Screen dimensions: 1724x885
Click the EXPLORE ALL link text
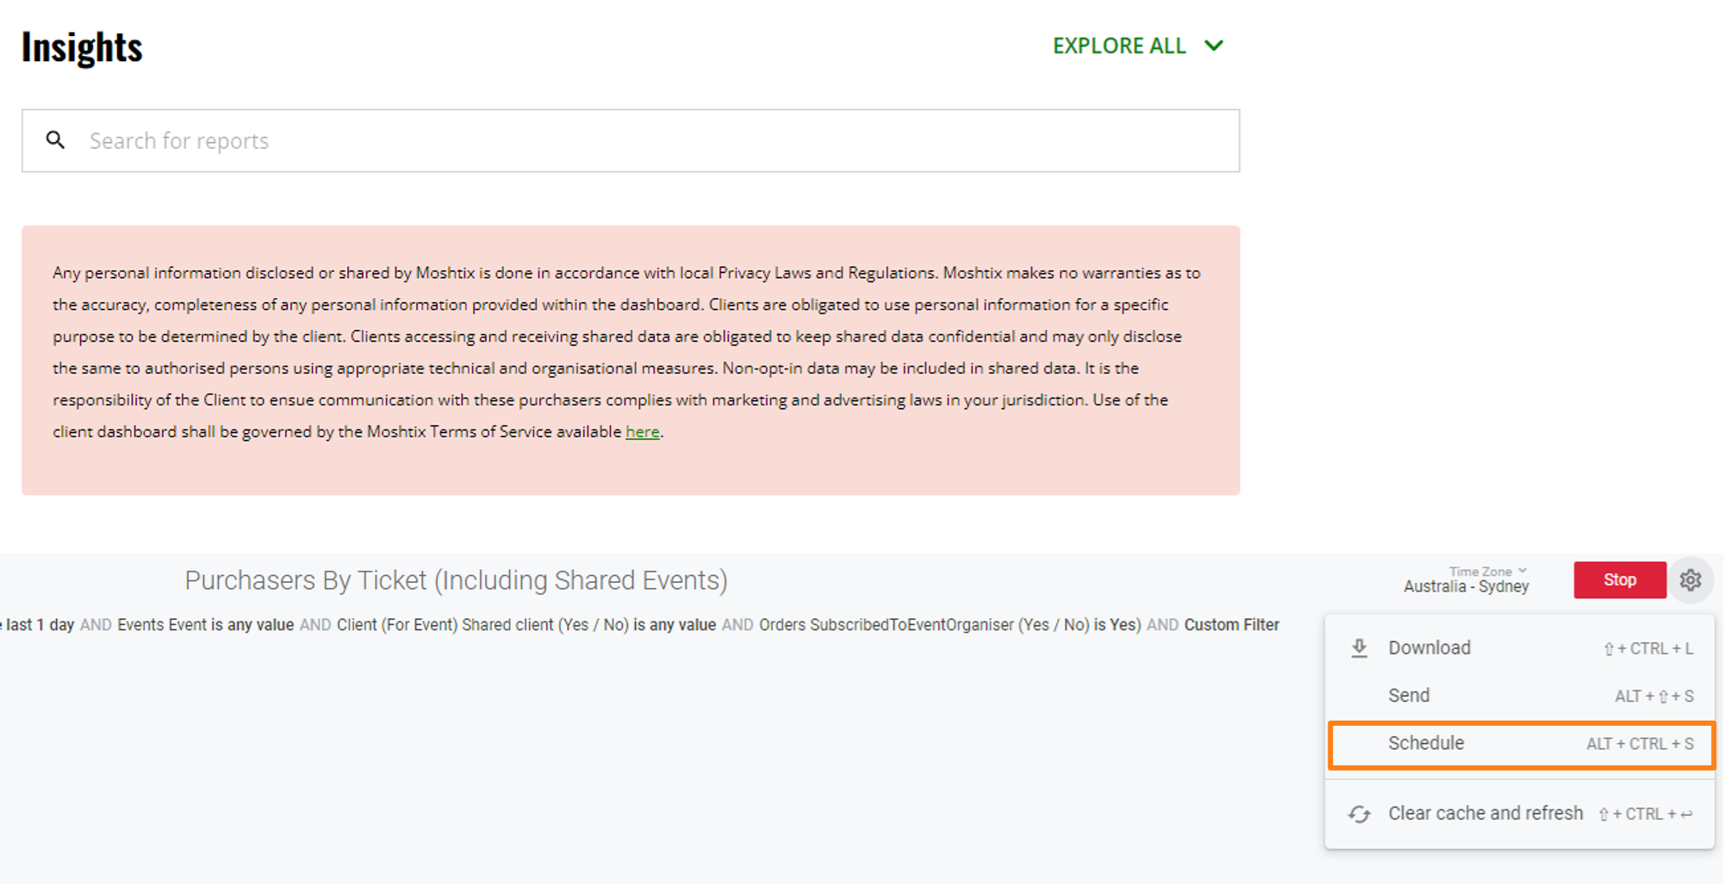tap(1119, 46)
